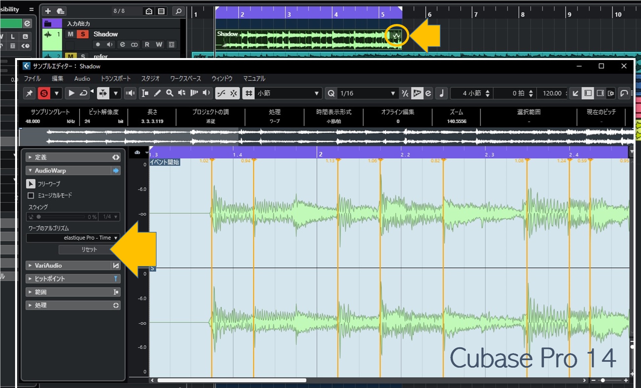Toggle audition loop in Sample Editor

pyautogui.click(x=83, y=93)
